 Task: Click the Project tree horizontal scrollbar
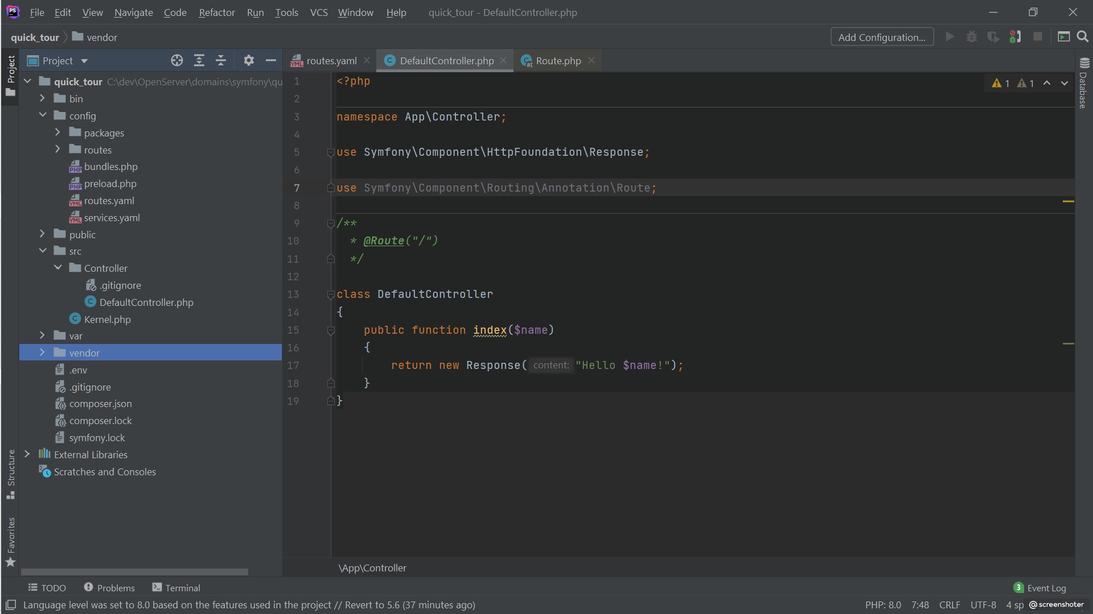(x=134, y=571)
